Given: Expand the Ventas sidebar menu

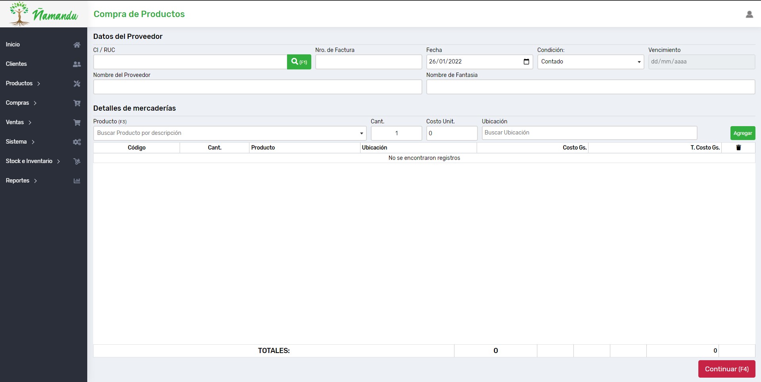Looking at the screenshot, I should pos(19,122).
